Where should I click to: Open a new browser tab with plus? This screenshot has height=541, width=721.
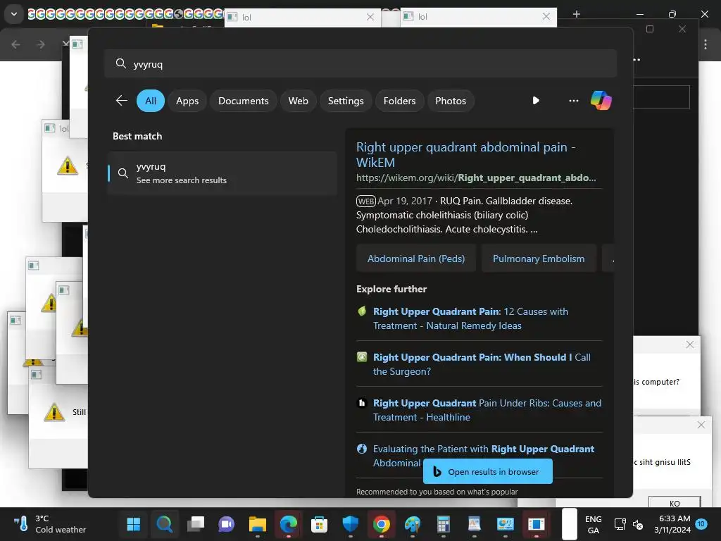coord(576,14)
